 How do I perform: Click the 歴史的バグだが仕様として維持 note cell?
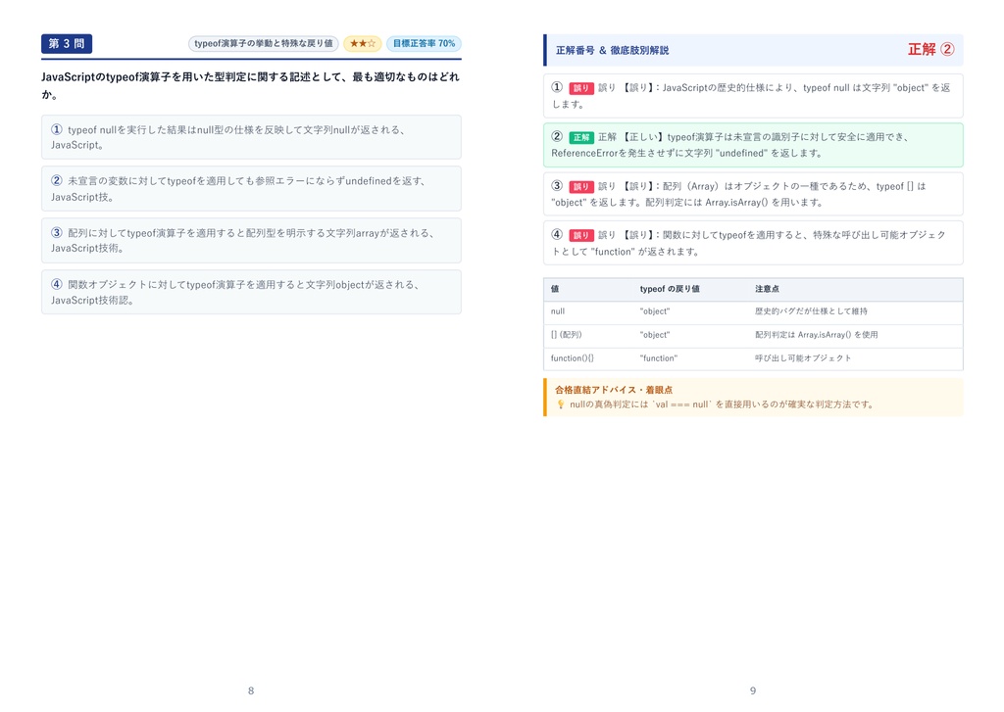[811, 311]
